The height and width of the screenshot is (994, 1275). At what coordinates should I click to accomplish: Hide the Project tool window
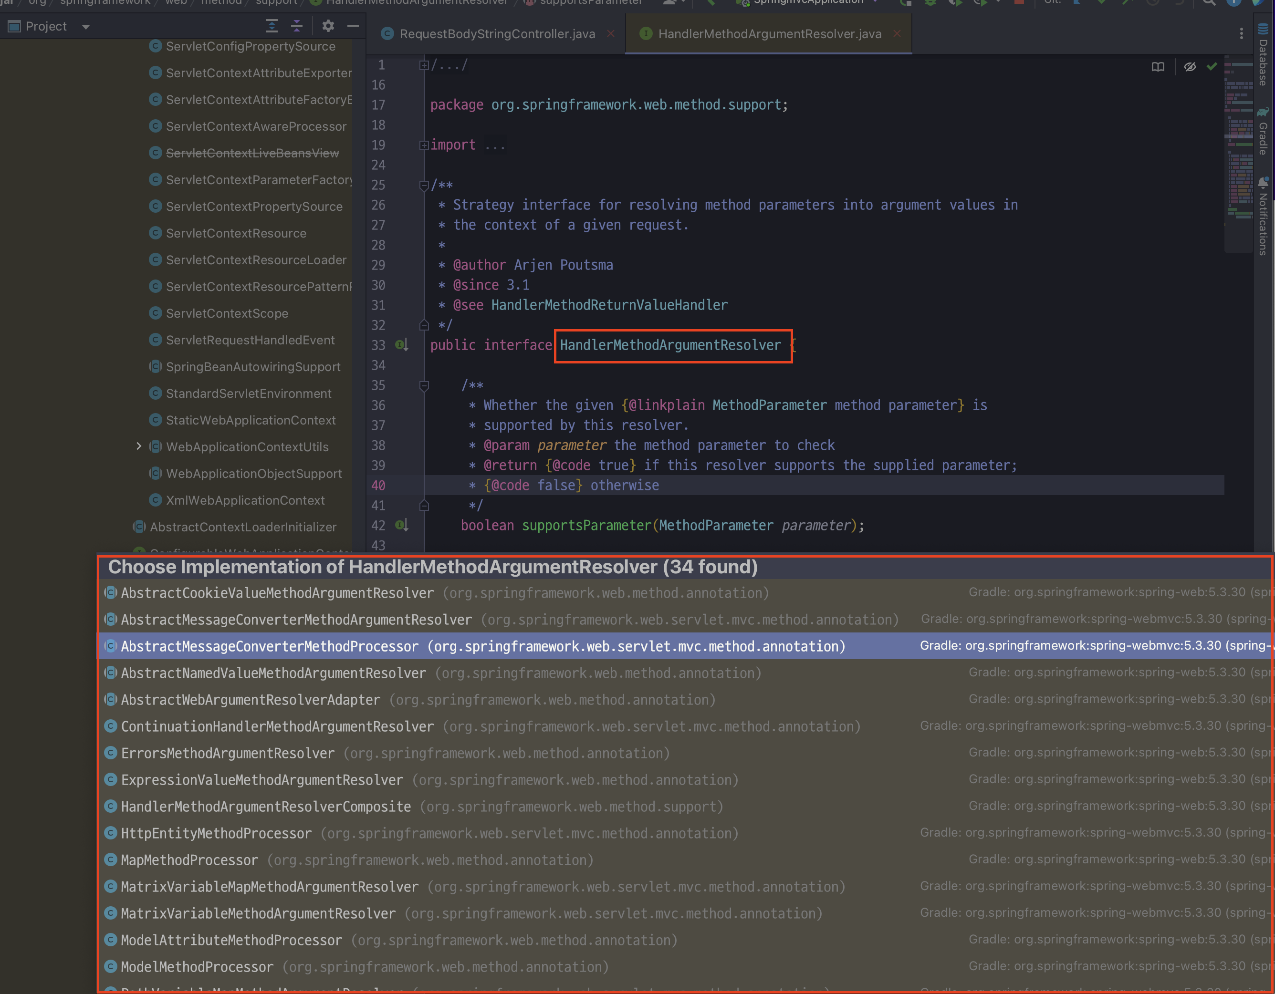[353, 26]
